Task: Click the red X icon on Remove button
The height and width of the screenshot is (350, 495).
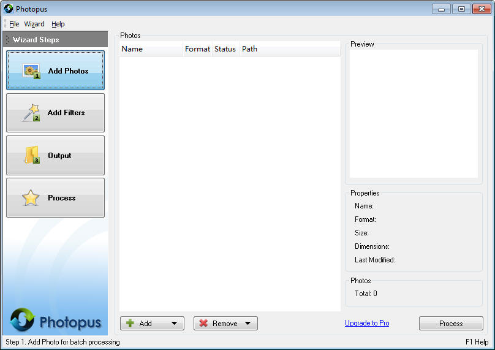Action: (203, 323)
